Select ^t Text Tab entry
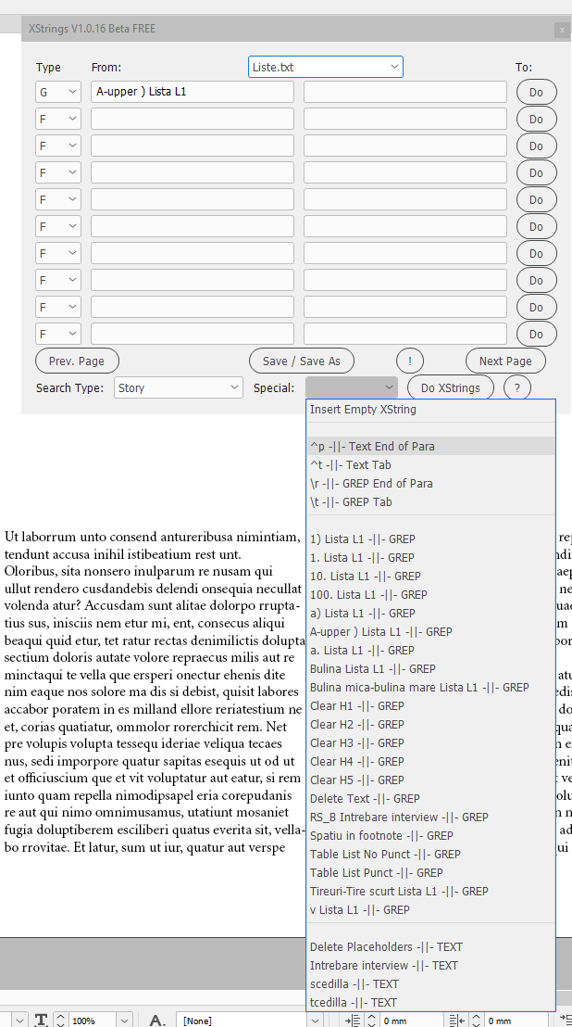 click(x=430, y=465)
